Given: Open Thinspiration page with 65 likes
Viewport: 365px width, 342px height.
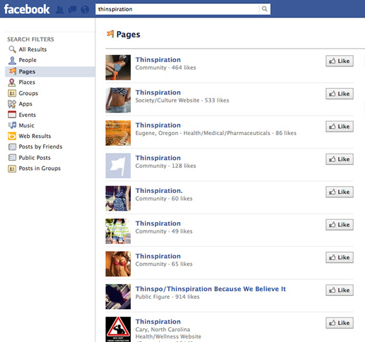Looking at the screenshot, I should pyautogui.click(x=158, y=256).
